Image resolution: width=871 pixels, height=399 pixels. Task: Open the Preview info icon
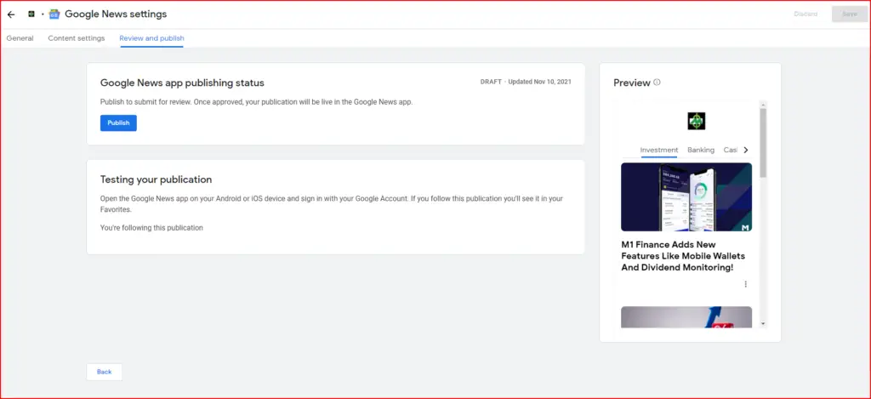coord(658,83)
